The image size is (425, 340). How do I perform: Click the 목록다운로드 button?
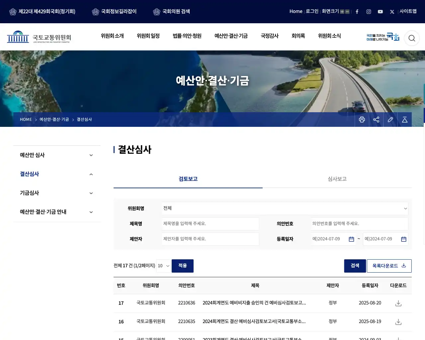pos(389,266)
